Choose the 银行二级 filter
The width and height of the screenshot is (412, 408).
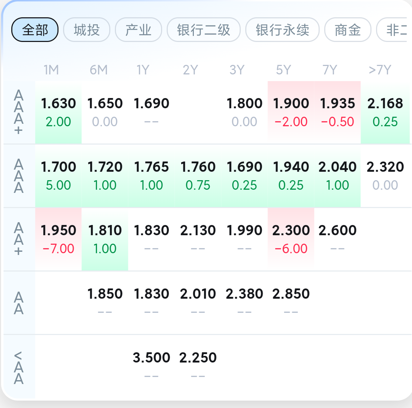pyautogui.click(x=204, y=30)
